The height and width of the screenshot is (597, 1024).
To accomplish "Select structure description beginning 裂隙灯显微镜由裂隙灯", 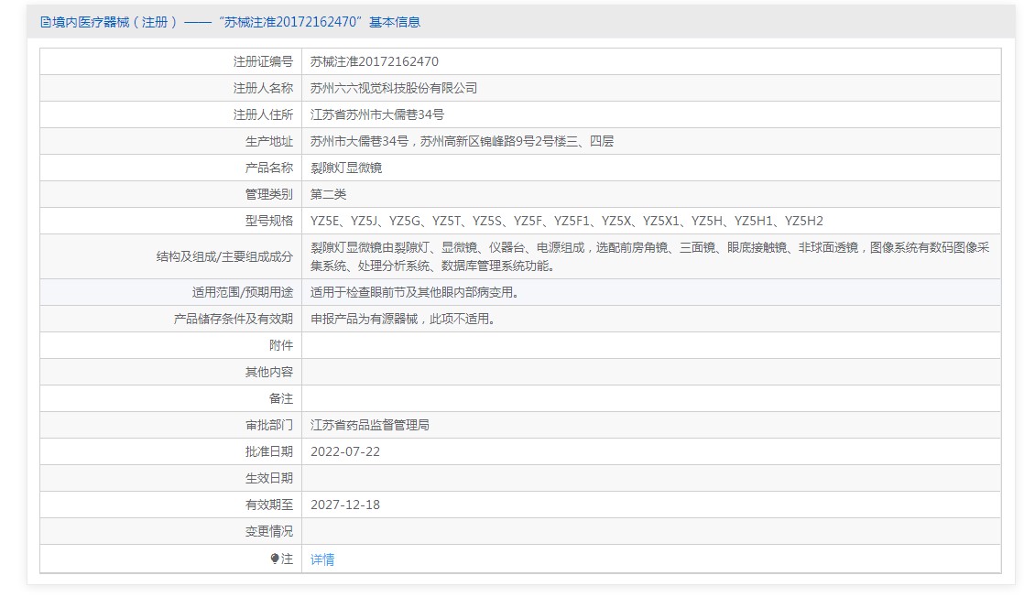I will [x=649, y=256].
